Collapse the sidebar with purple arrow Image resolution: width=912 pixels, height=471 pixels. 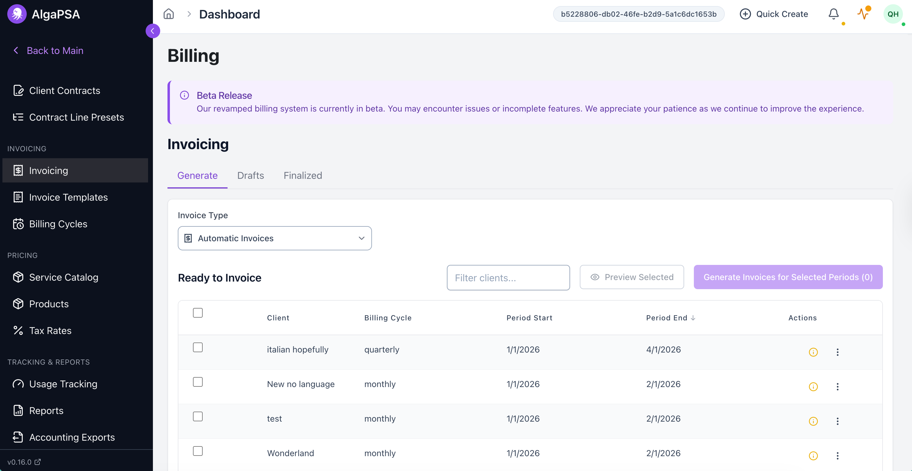coord(153,31)
